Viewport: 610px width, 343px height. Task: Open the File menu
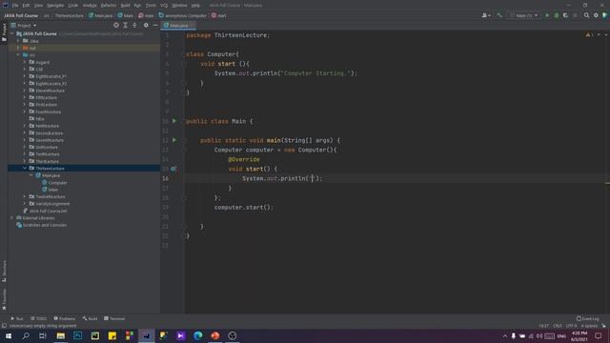click(15, 6)
